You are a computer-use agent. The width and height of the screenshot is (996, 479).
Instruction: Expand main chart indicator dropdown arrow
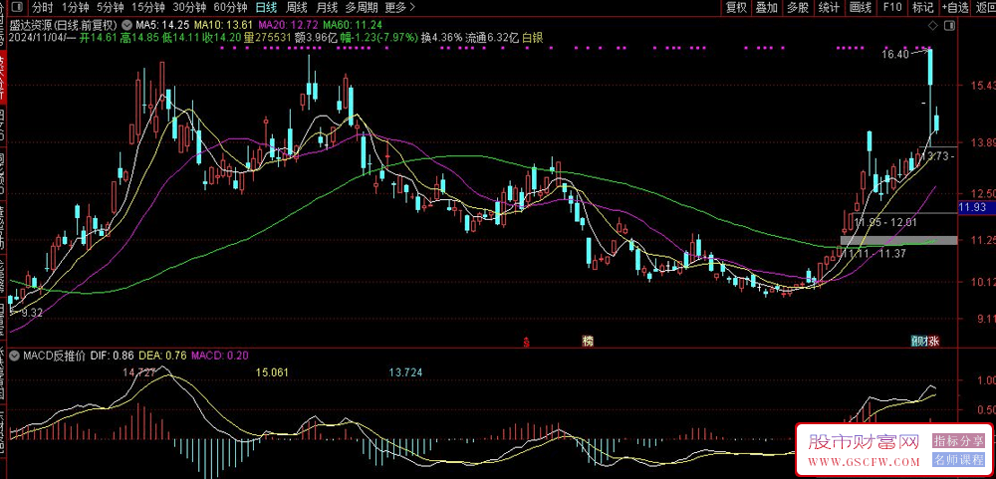(127, 26)
